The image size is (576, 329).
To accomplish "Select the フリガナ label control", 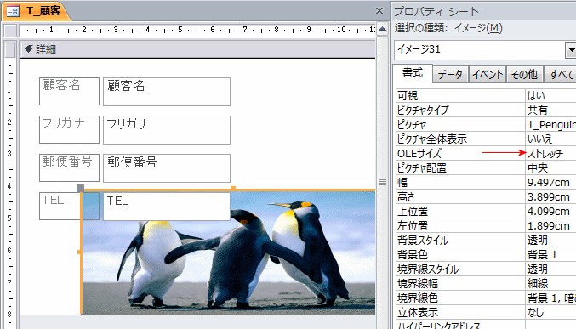I will [x=69, y=129].
